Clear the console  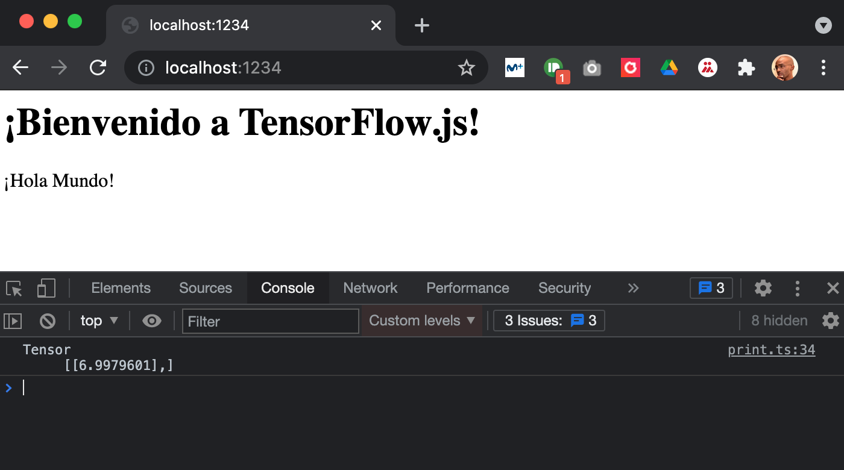pyautogui.click(x=48, y=321)
